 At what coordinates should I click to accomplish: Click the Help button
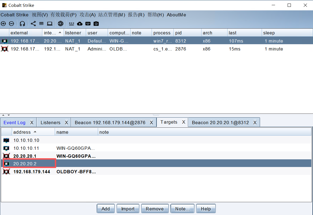206,209
